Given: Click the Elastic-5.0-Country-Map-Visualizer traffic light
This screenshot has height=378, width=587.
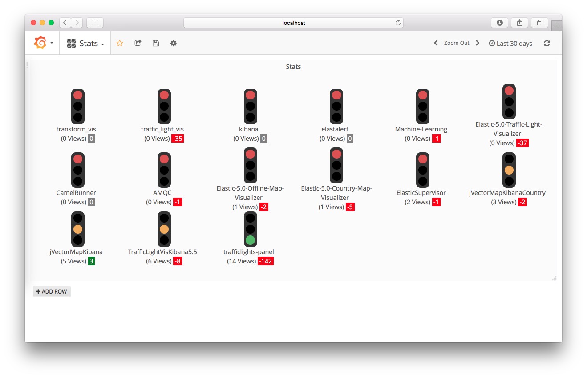Looking at the screenshot, I should point(336,165).
